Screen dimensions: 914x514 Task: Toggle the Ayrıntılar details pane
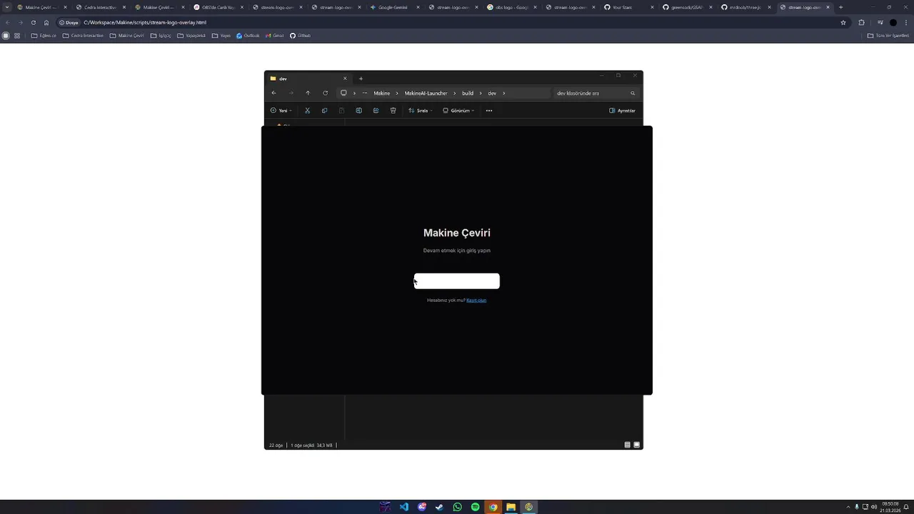tap(622, 111)
